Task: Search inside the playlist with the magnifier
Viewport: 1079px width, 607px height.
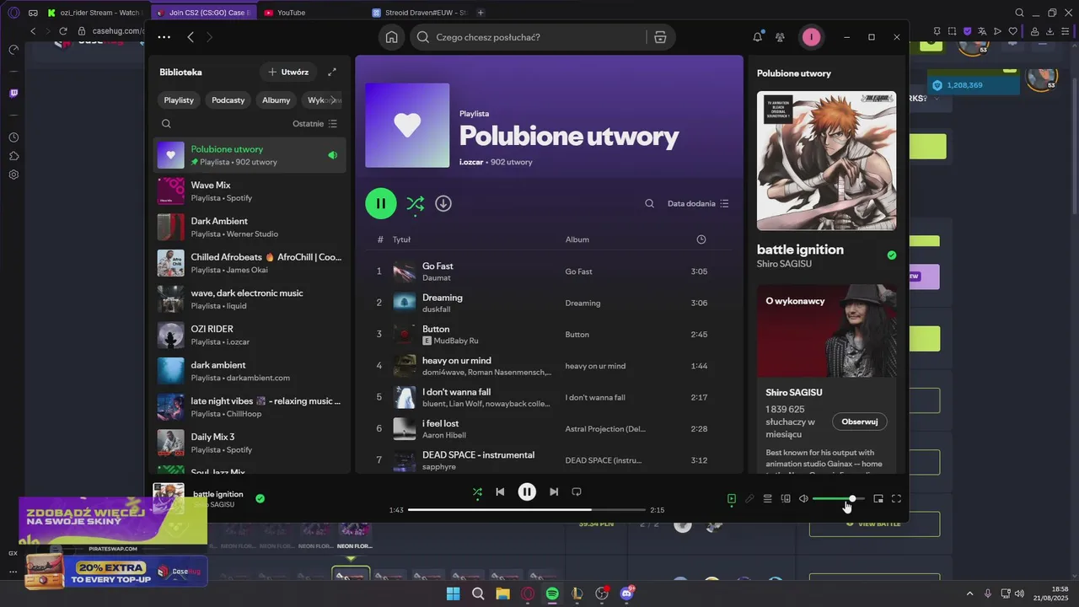Action: [x=649, y=203]
